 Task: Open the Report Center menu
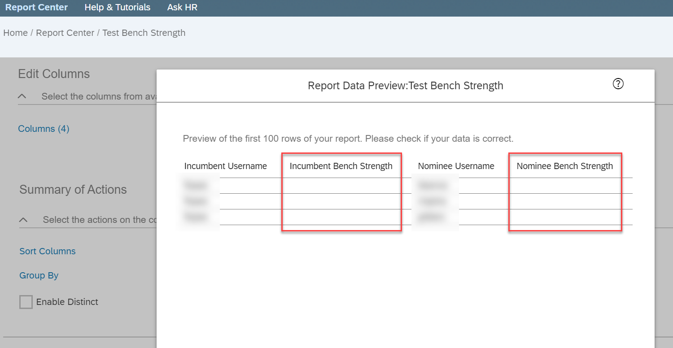37,7
